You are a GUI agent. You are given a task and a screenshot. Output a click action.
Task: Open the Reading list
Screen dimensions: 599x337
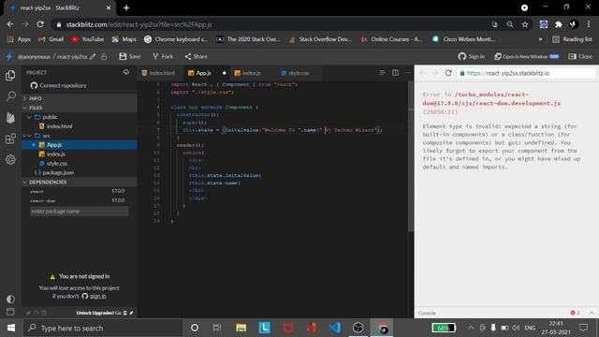pyautogui.click(x=572, y=39)
